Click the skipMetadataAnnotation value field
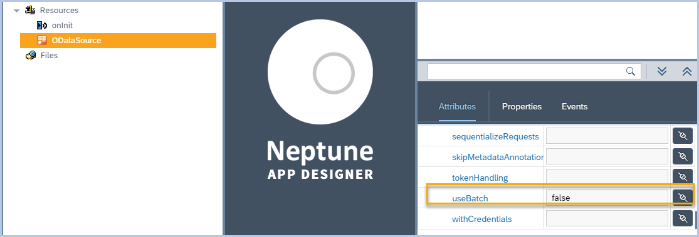This screenshot has width=699, height=237. [x=607, y=156]
